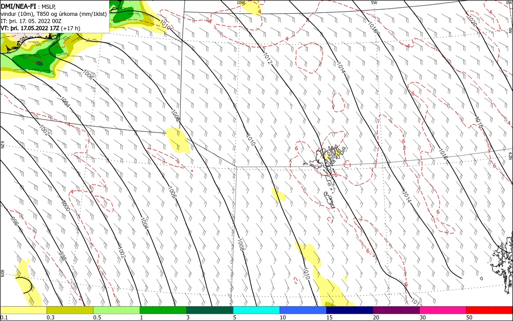The image size is (513, 321).
Task: Click the "0.5" legend value
Action: [97, 317]
